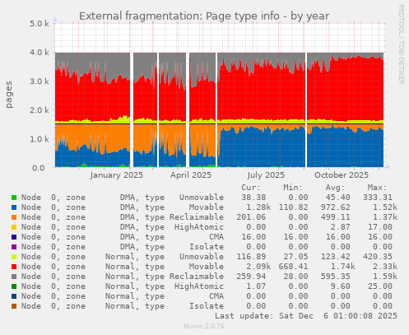Click the graph title 'External fragmentation: Page type info - by year'
409x335 pixels.
click(x=204, y=16)
